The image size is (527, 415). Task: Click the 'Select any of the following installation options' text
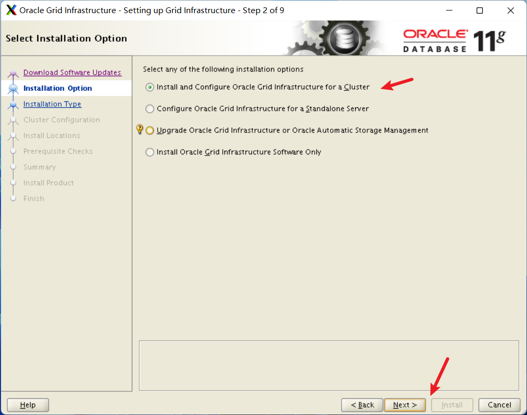(x=223, y=69)
